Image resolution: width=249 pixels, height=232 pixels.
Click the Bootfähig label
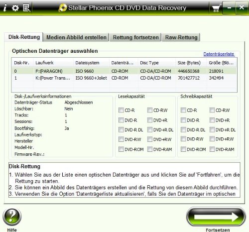tap(24, 128)
